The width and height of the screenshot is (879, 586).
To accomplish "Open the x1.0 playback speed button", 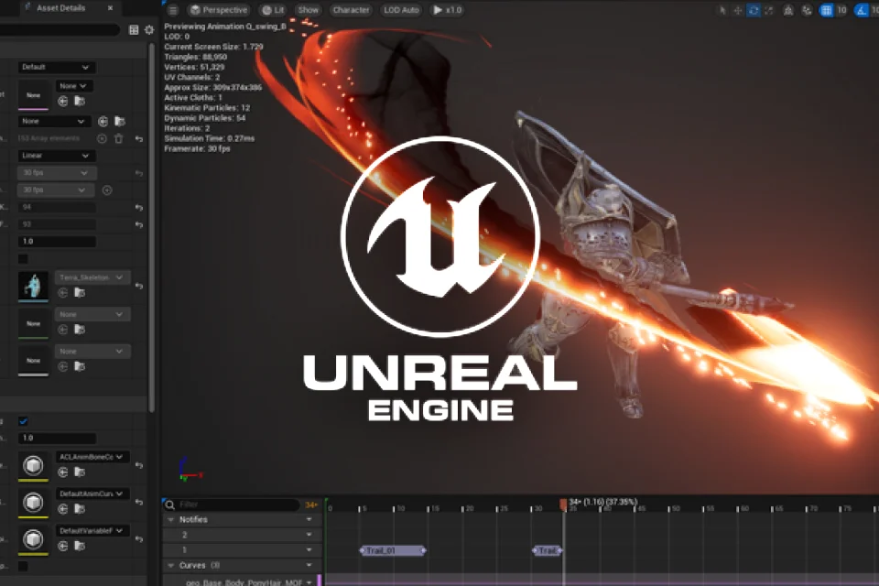I will [x=448, y=10].
